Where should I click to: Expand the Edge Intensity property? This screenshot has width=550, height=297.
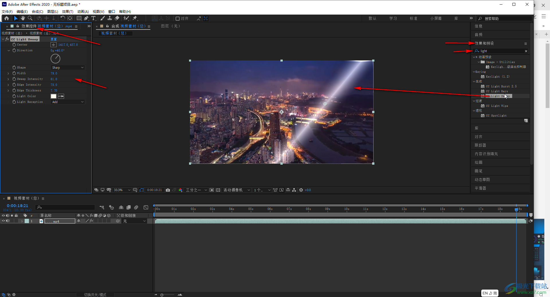(8, 85)
